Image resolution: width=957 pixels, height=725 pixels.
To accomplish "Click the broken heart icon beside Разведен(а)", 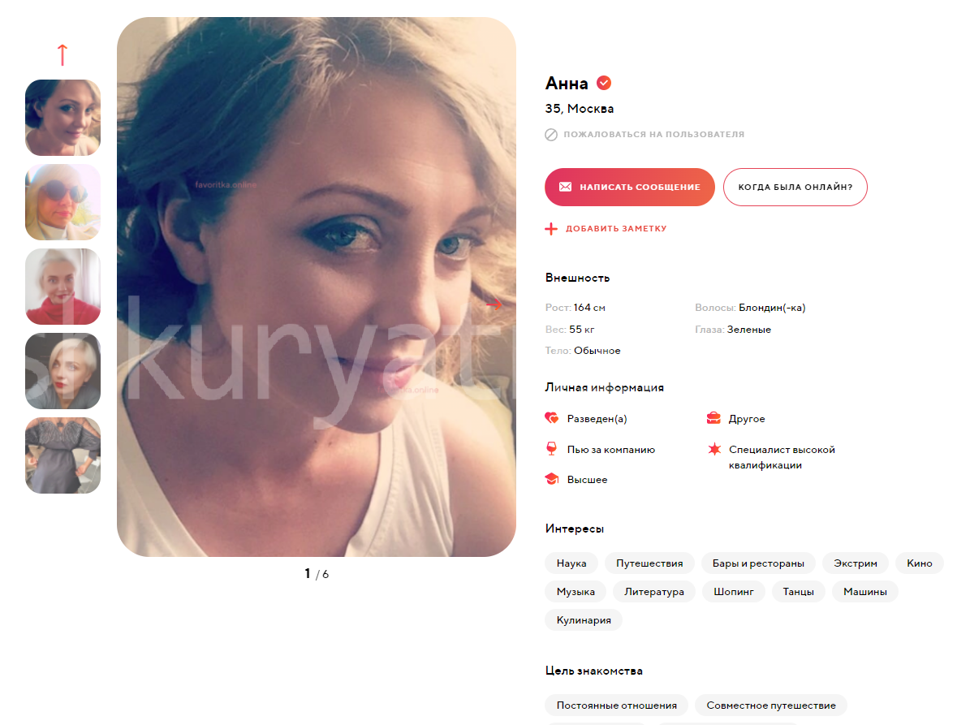I will click(x=552, y=418).
